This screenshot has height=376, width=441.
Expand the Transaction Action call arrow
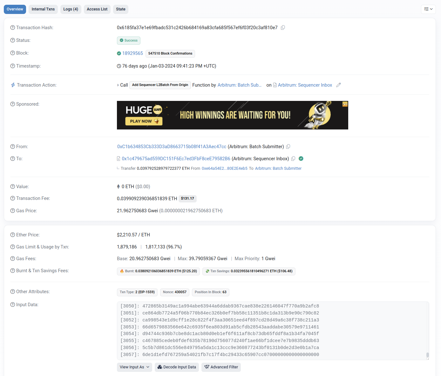pyautogui.click(x=118, y=85)
